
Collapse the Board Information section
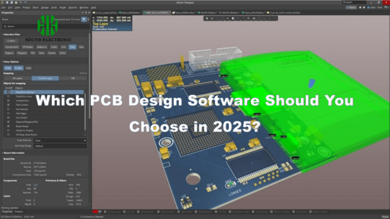(x=3, y=153)
